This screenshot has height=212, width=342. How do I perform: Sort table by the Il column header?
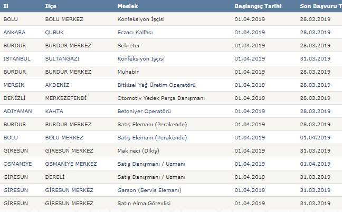(6, 6)
